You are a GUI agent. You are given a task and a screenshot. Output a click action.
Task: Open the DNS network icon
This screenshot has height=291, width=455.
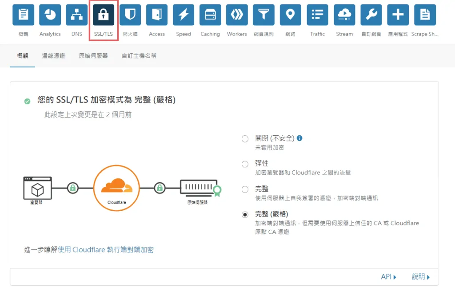76,15
